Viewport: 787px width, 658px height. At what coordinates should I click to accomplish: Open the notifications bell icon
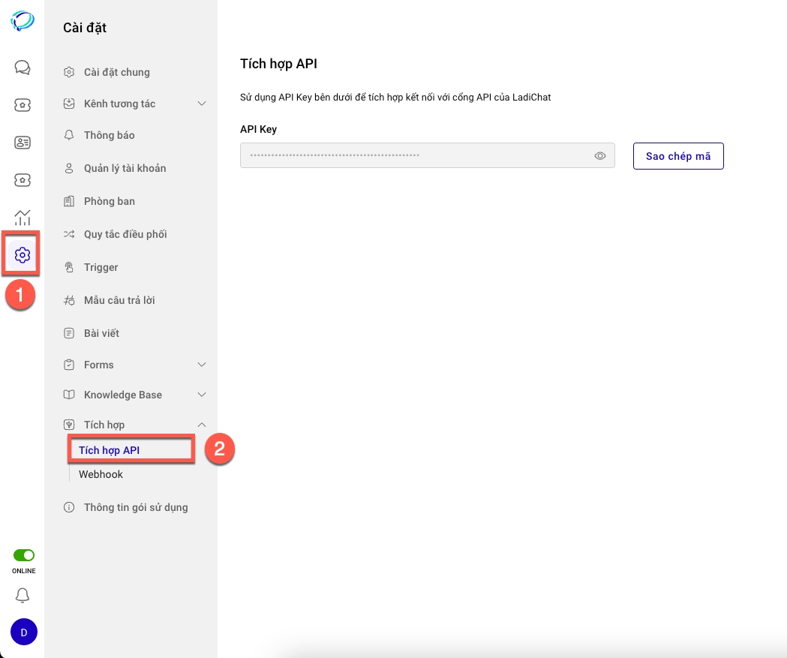[x=23, y=596]
